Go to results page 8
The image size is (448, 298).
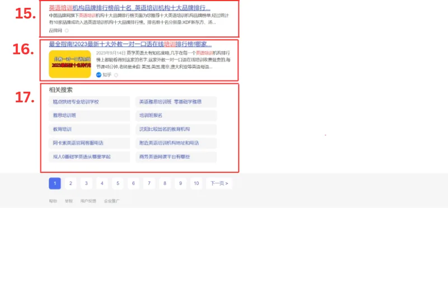click(x=165, y=183)
